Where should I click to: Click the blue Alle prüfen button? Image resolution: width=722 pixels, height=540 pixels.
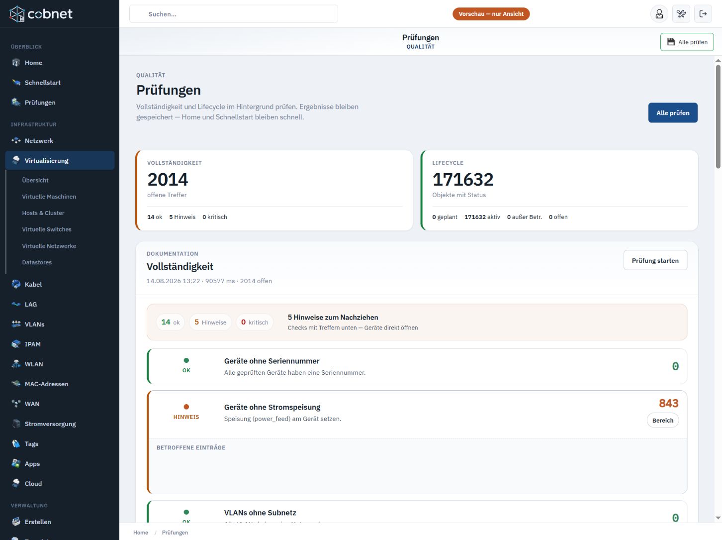(673, 113)
